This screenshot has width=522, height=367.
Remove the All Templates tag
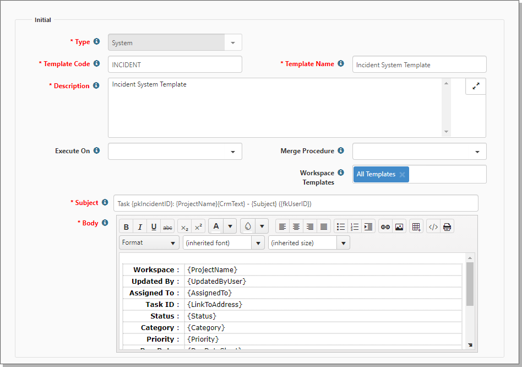(x=403, y=175)
